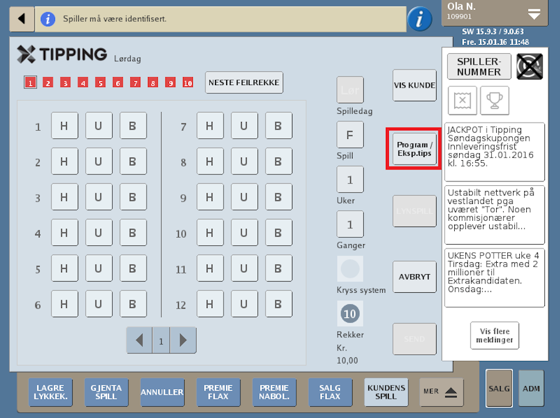Switch to ADM mode tab
The image size is (560, 418).
click(531, 389)
